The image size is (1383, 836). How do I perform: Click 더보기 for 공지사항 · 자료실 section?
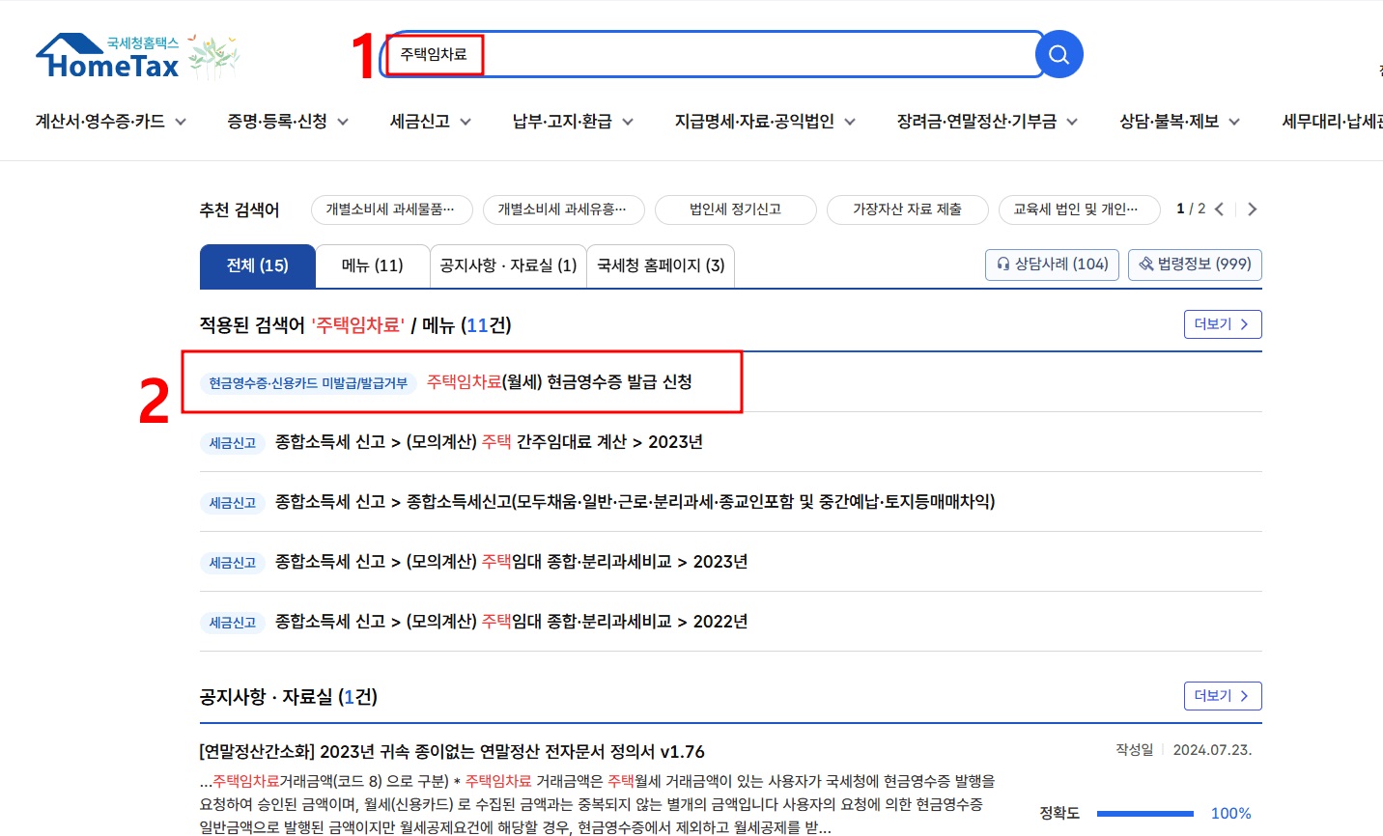(x=1223, y=696)
